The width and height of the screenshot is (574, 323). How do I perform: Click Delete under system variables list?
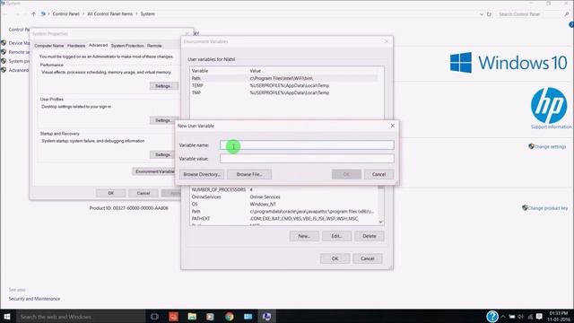pyautogui.click(x=370, y=236)
